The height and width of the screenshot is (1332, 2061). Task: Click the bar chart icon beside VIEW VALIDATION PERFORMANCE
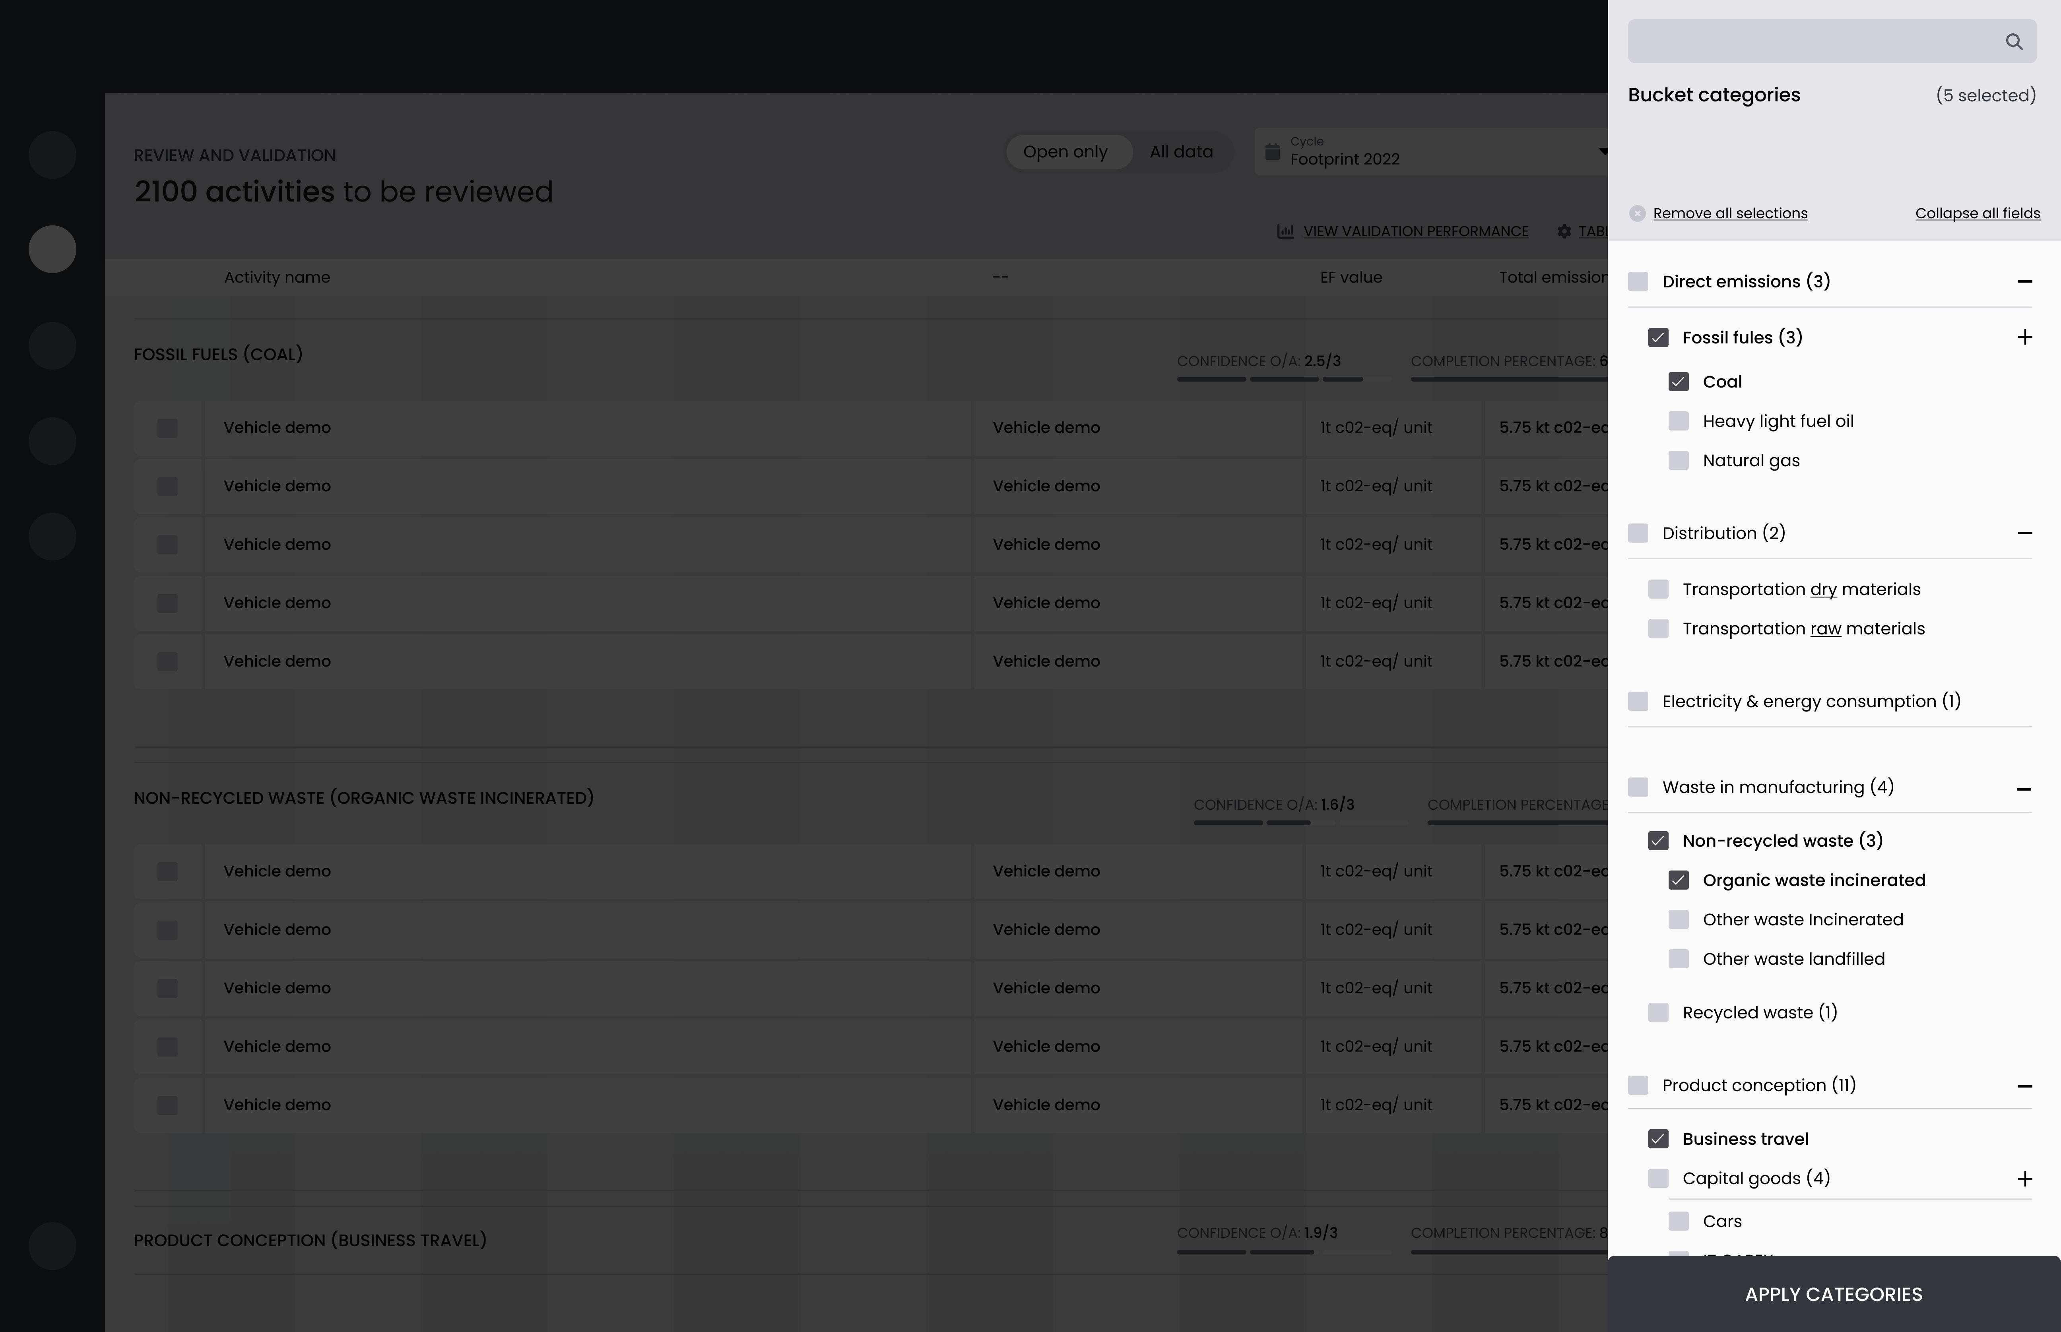click(1286, 231)
